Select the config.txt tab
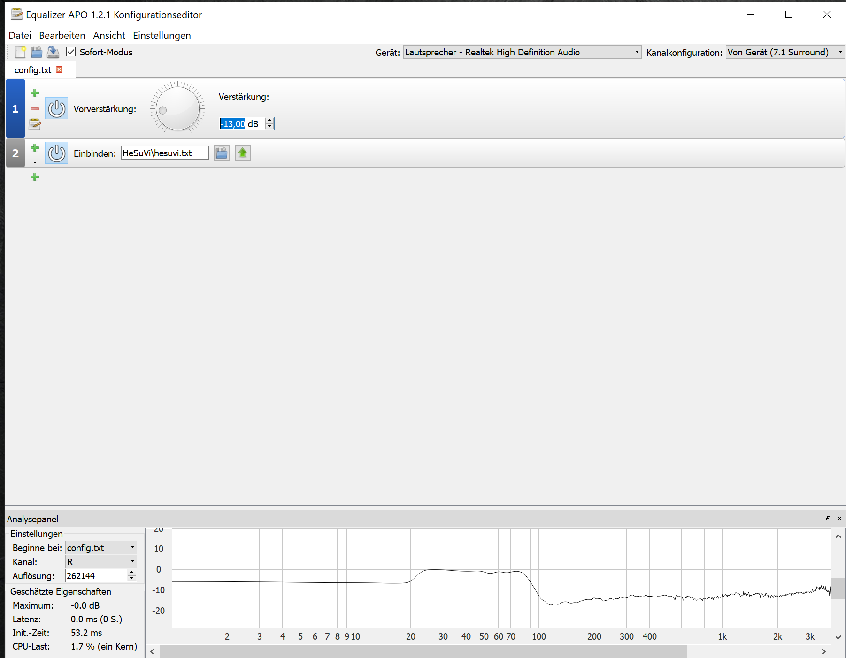 [x=33, y=70]
